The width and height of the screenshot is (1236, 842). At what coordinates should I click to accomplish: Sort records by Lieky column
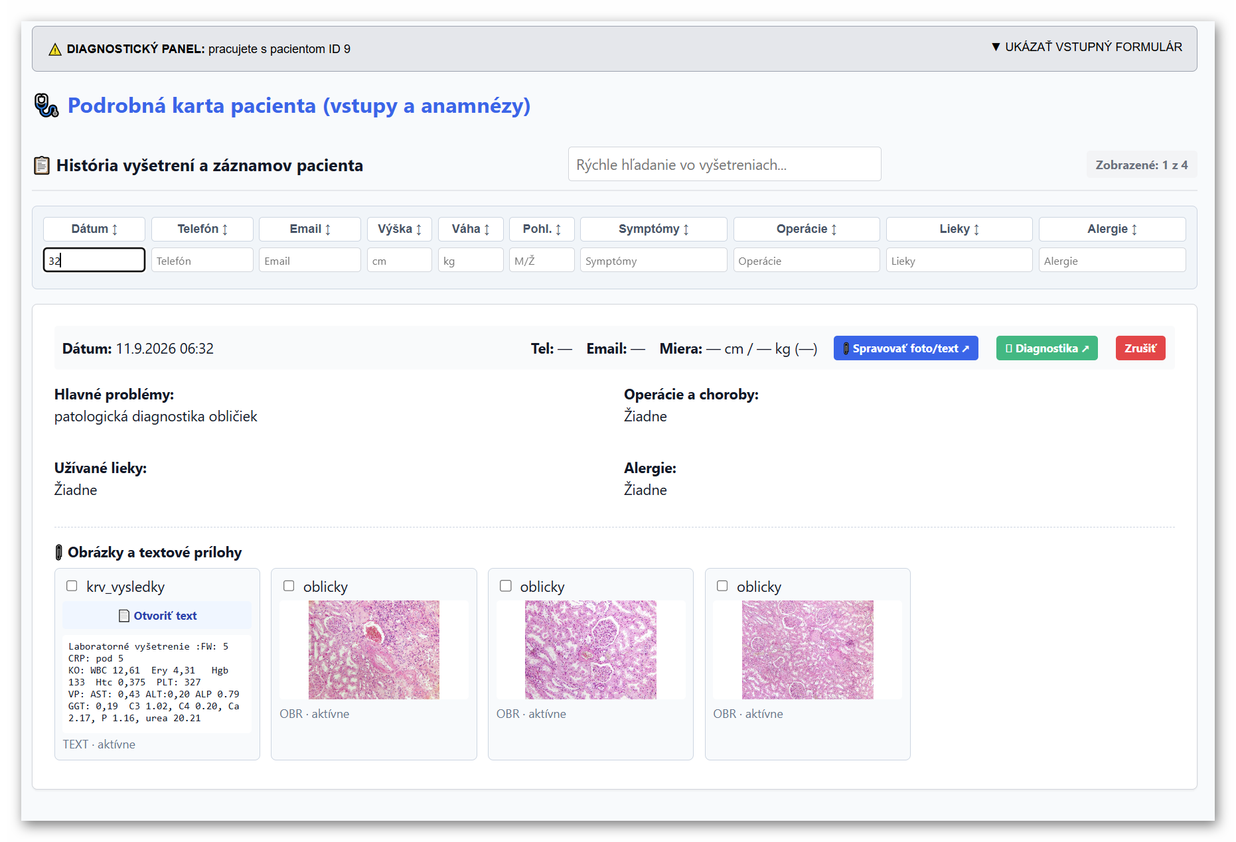959,229
